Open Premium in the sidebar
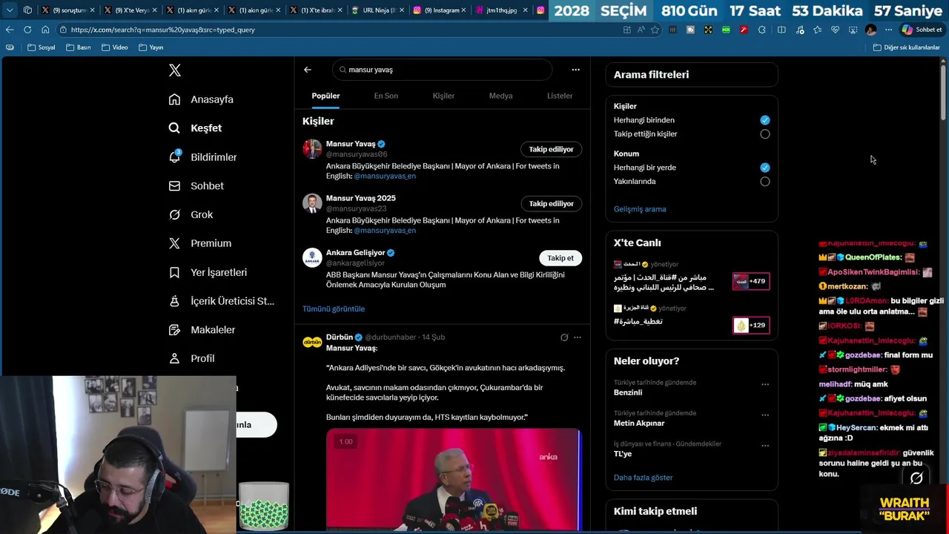 200,243
